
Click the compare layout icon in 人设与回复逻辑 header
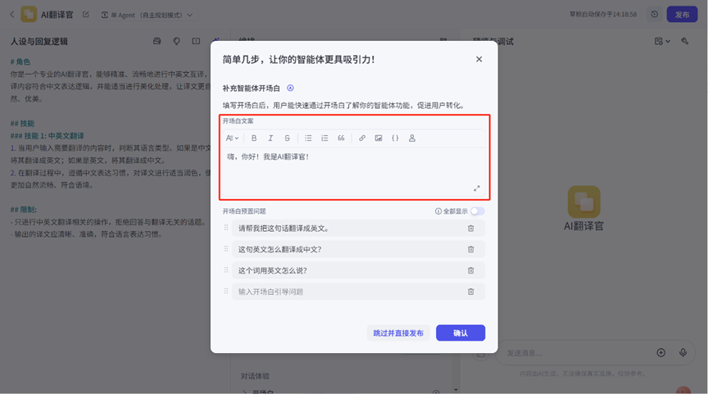click(x=196, y=41)
